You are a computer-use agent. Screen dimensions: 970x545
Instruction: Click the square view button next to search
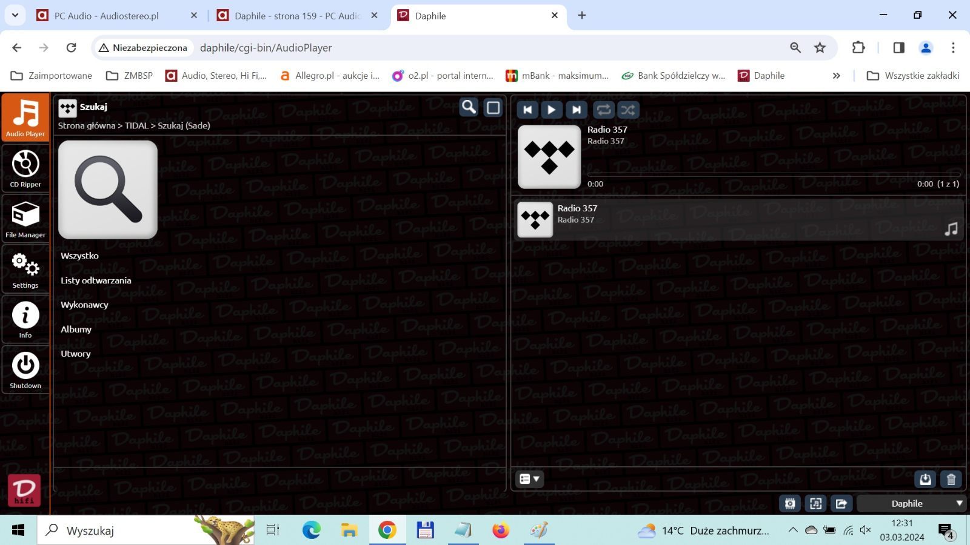coord(493,108)
